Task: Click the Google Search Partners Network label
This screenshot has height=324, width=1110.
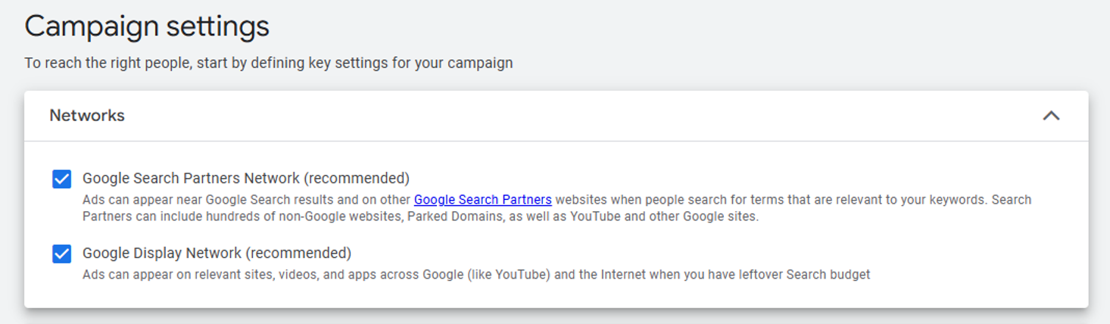Action: (x=191, y=179)
